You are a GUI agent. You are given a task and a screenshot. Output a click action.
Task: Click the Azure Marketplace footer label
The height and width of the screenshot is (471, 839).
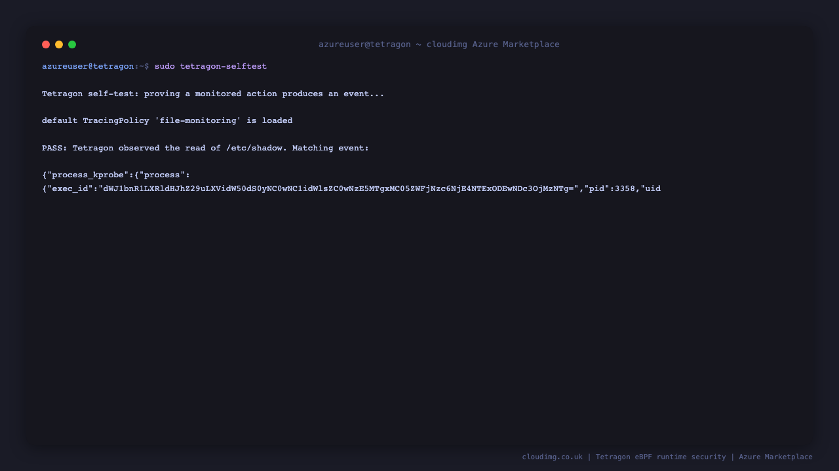[775, 457]
